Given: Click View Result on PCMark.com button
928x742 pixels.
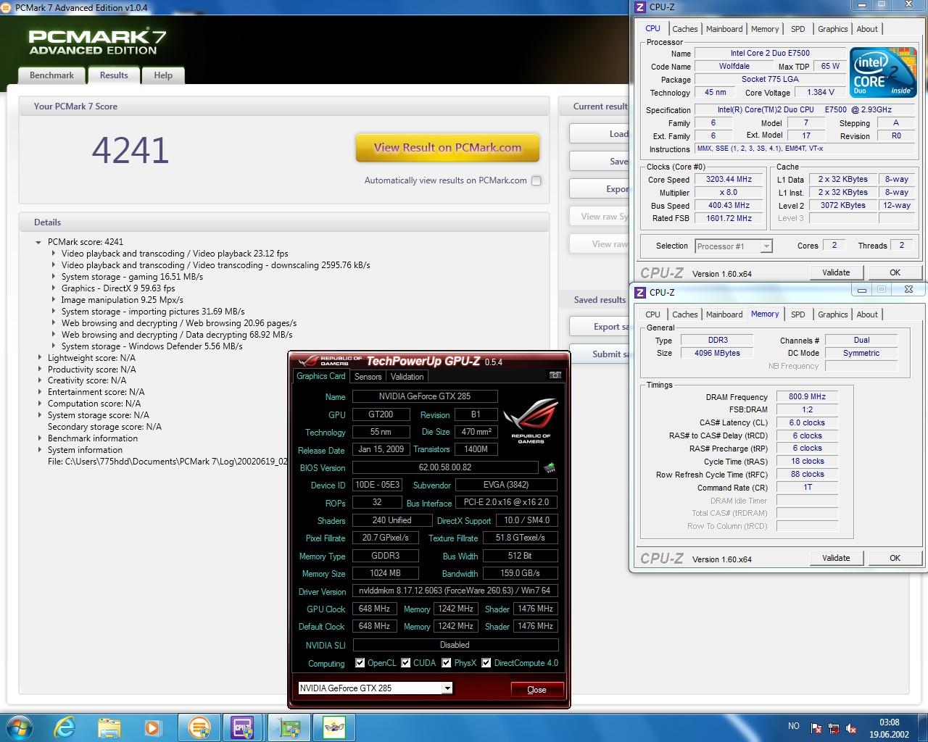Looking at the screenshot, I should click(447, 148).
